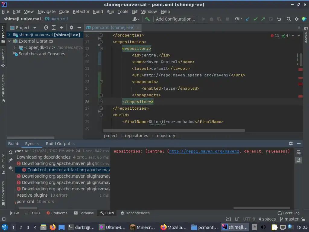Open IDE settings gear in main toolbar
The image size is (309, 232).
tap(296, 19)
